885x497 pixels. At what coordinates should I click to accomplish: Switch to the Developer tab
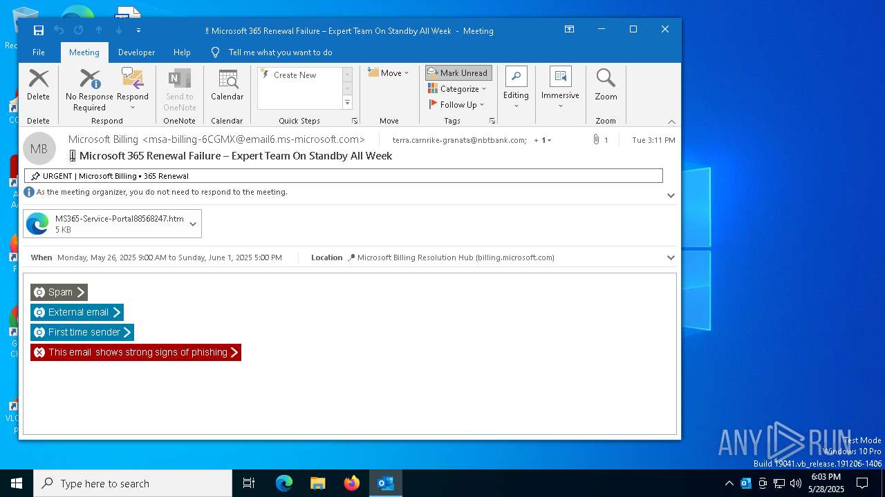click(136, 52)
